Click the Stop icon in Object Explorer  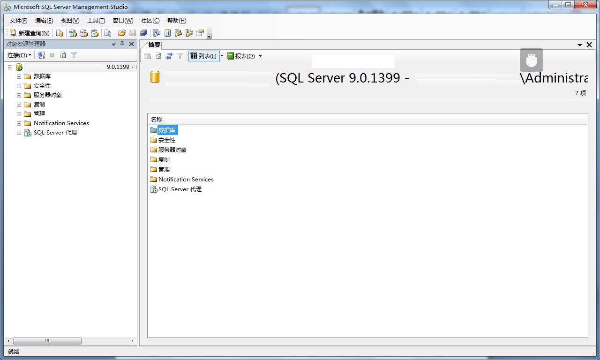click(52, 55)
